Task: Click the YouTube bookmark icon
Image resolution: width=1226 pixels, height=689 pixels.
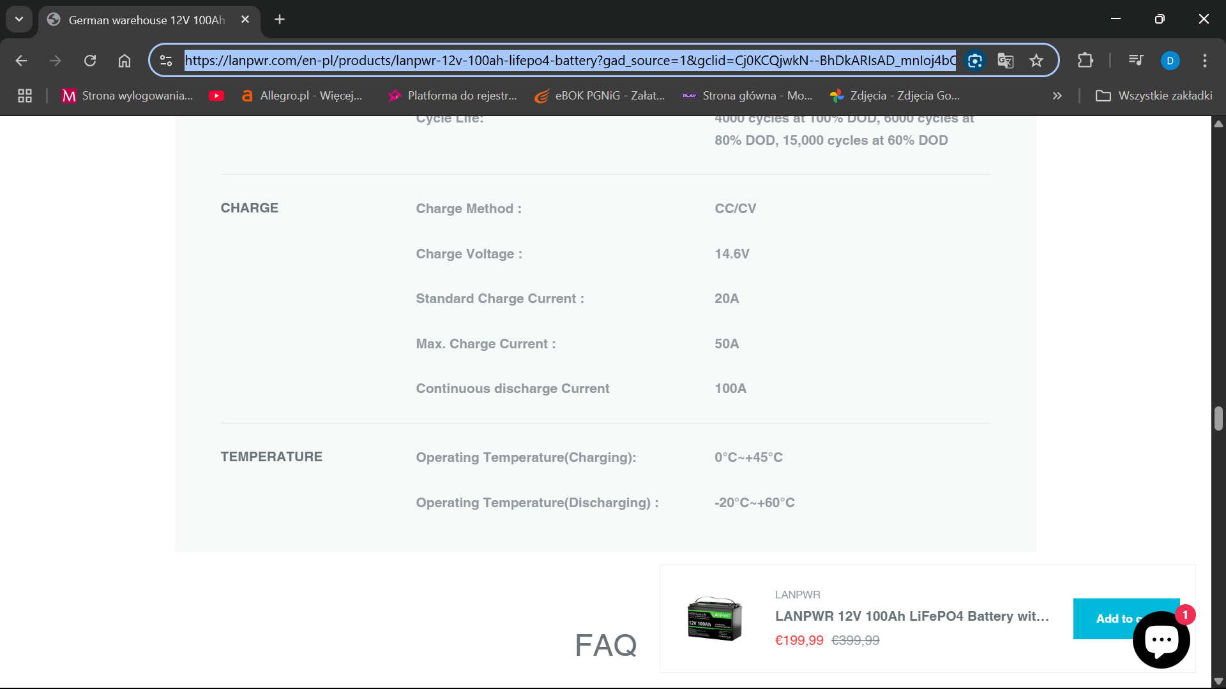Action: tap(216, 96)
